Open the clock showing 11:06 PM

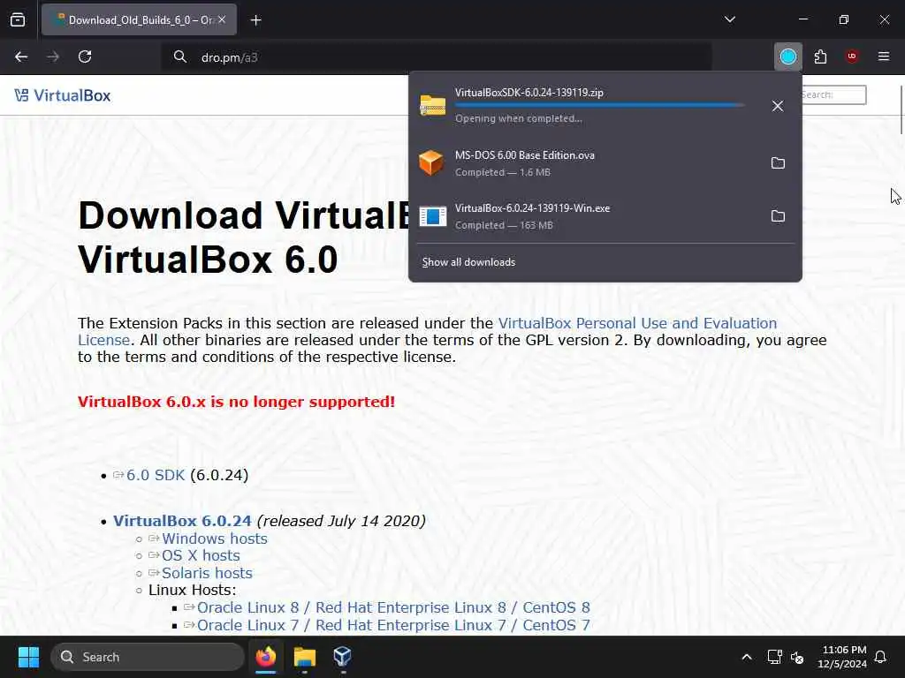842,657
